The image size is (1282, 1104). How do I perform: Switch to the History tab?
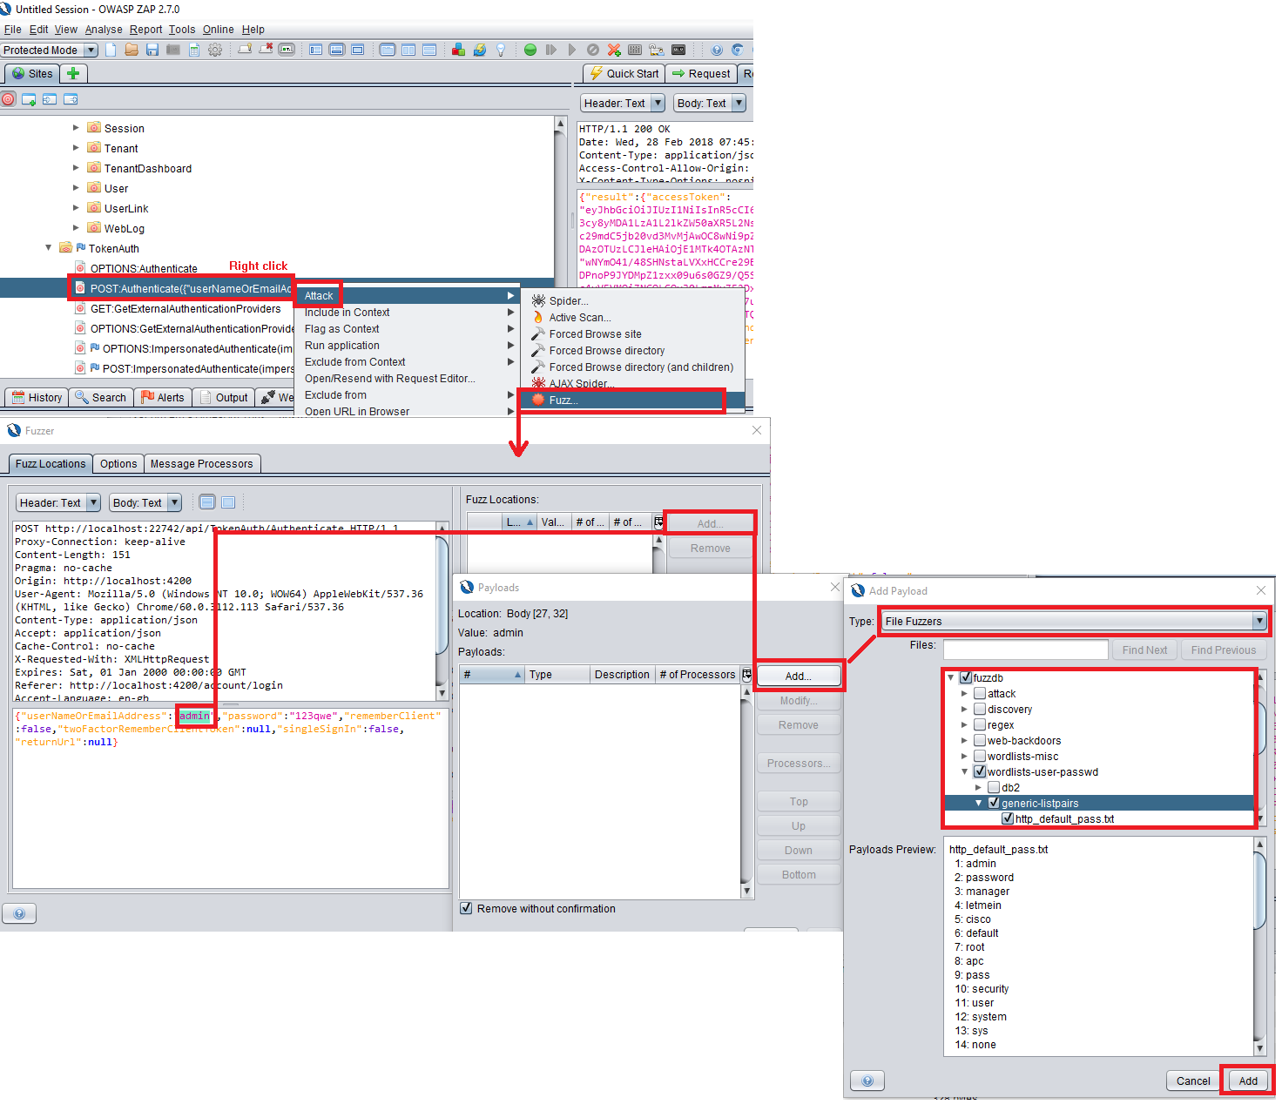pyautogui.click(x=37, y=397)
